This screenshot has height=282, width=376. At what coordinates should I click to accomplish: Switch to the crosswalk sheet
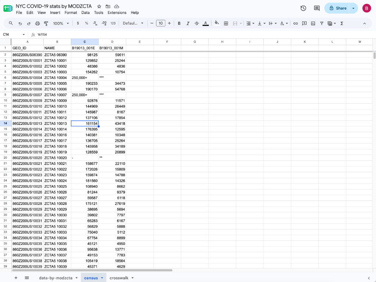[x=119, y=278]
